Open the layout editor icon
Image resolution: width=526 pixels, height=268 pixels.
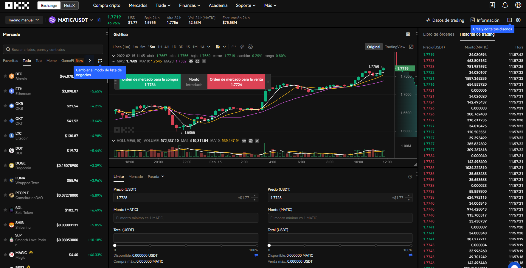pos(510,20)
